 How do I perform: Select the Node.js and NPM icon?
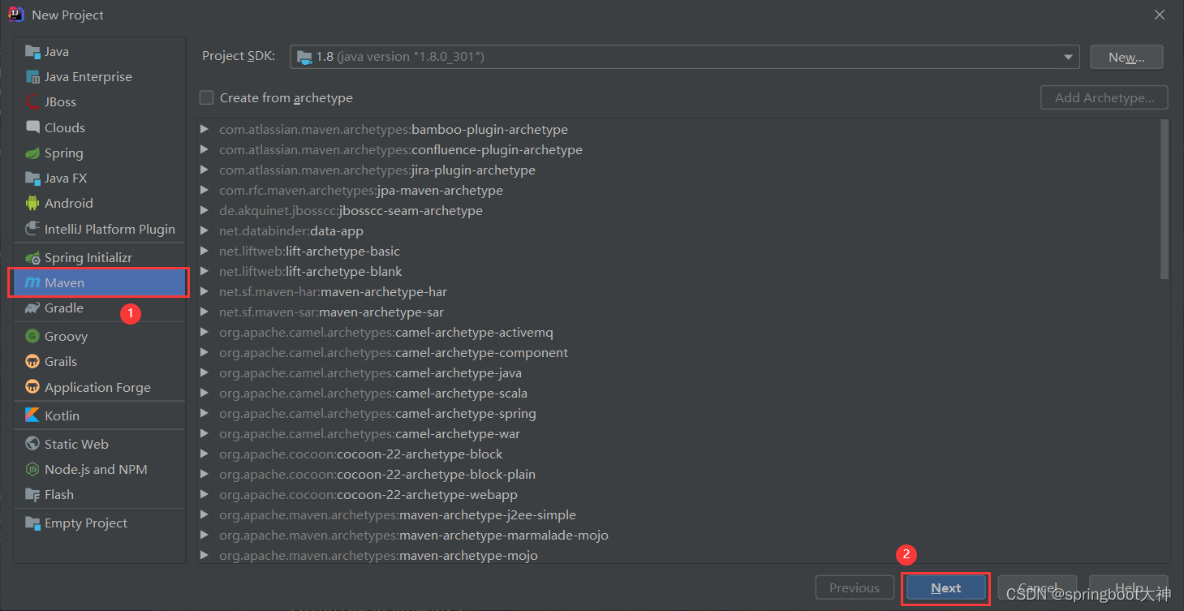[x=32, y=469]
